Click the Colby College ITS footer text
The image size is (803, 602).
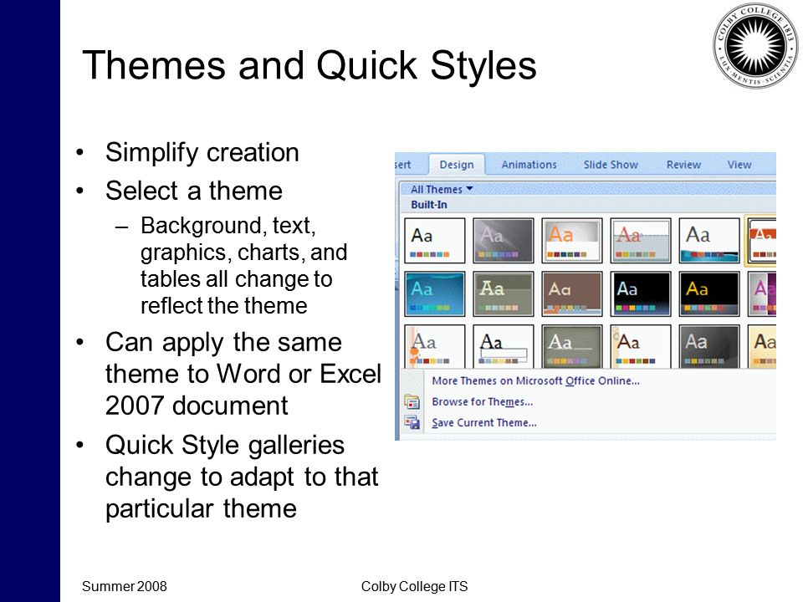point(414,586)
